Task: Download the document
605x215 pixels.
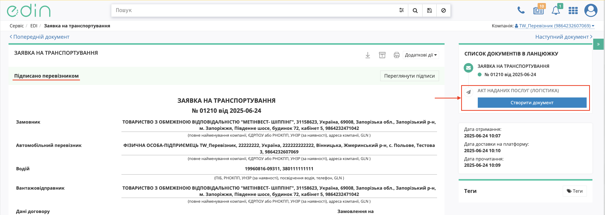Action: pos(368,55)
